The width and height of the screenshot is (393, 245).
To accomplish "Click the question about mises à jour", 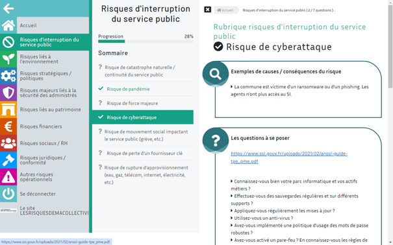I will [283, 211].
